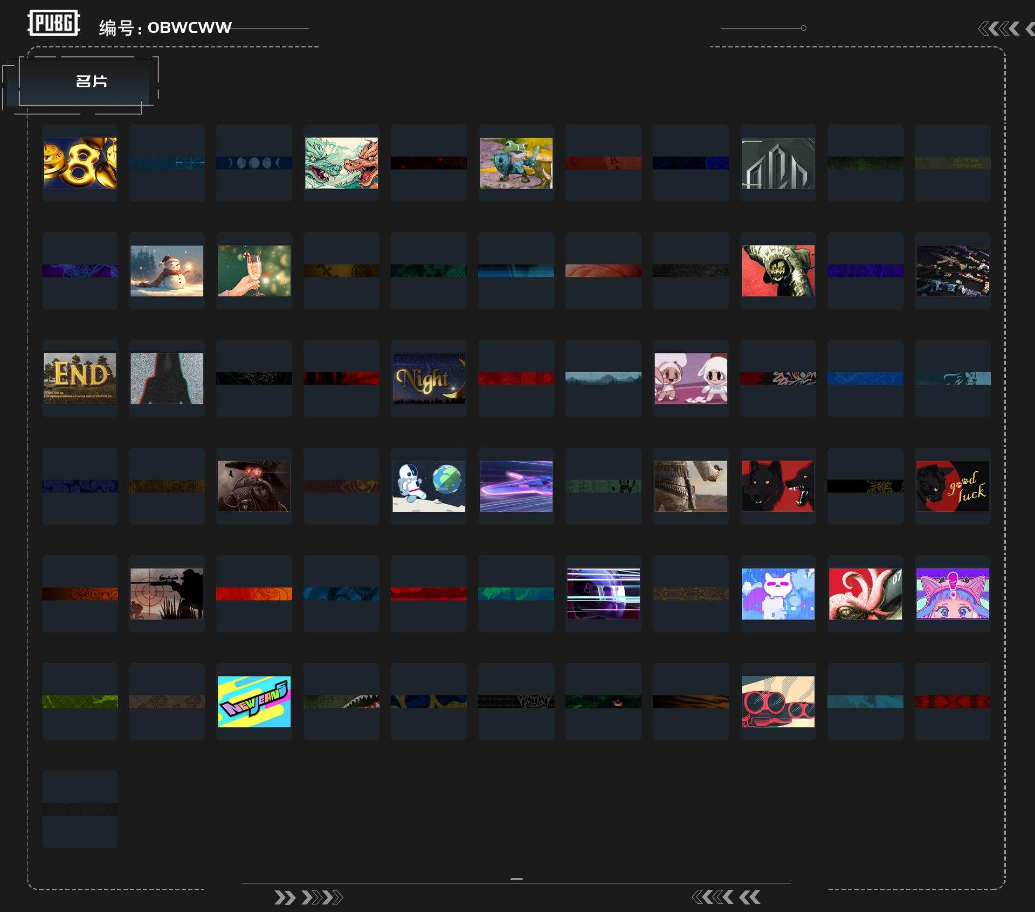Viewport: 1035px width, 912px height.
Task: Select the purple glitch helmet nameplate
Action: (x=603, y=594)
